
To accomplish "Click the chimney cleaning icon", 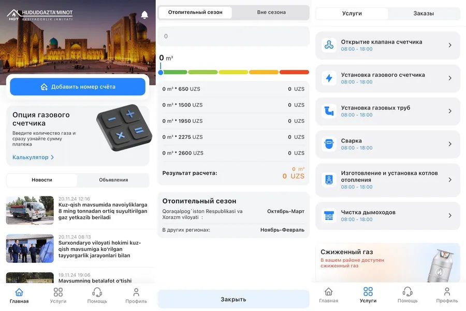I will coord(329,216).
